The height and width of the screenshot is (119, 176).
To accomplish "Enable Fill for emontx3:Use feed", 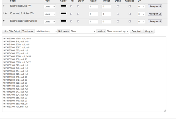I will pyautogui.click(x=71, y=6).
